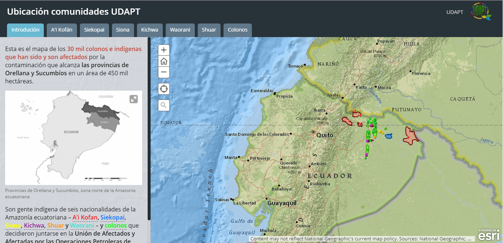
Task: Click the Orellana and Sucumbíos provinces thumbnail
Action: pos(74,138)
